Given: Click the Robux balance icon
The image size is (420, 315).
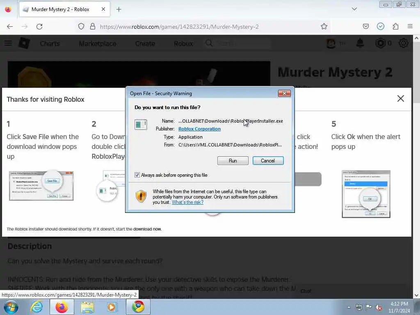Looking at the screenshot, I should pos(380,43).
